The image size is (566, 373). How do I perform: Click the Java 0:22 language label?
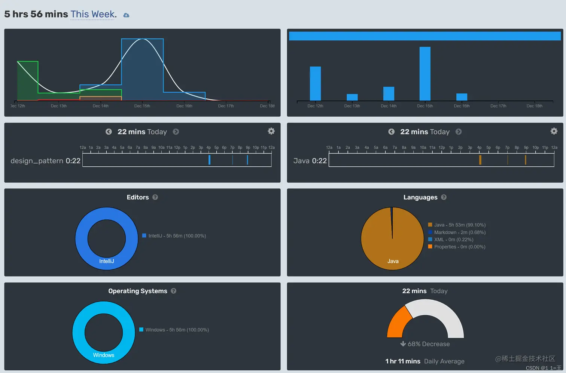[x=310, y=161]
